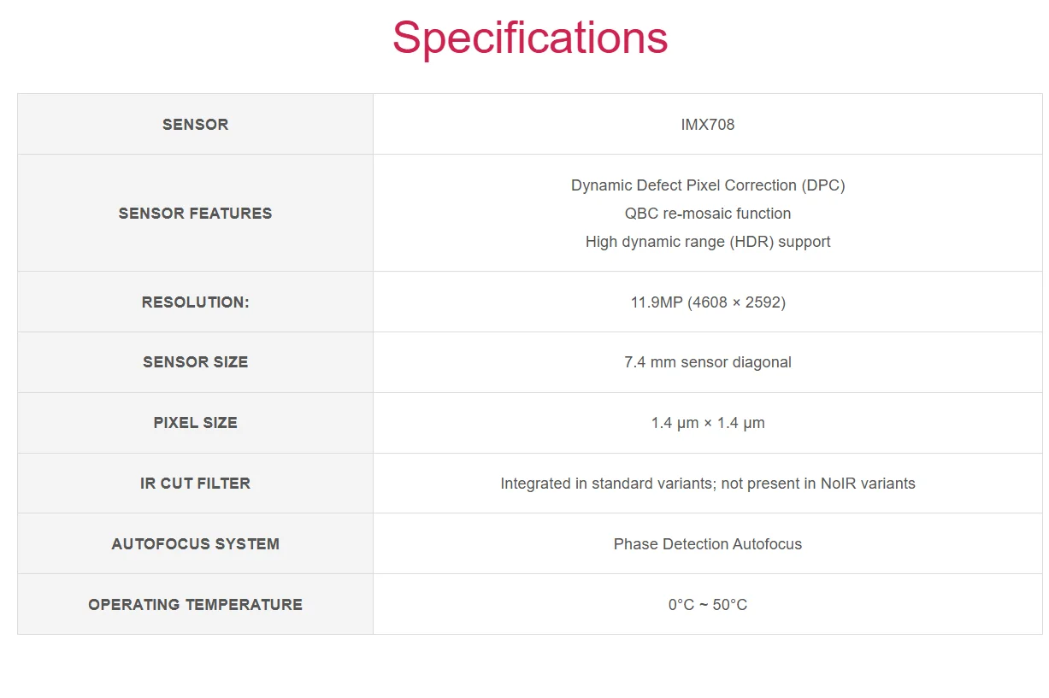Click the Specifications heading

(x=530, y=38)
